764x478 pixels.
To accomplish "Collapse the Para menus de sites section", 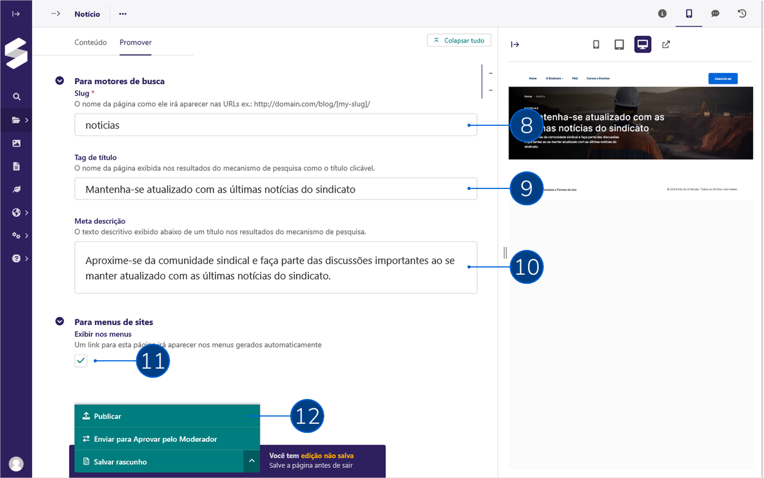I will 59,321.
